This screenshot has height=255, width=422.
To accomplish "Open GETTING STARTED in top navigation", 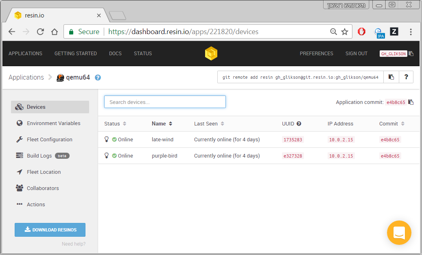I will [x=76, y=54].
